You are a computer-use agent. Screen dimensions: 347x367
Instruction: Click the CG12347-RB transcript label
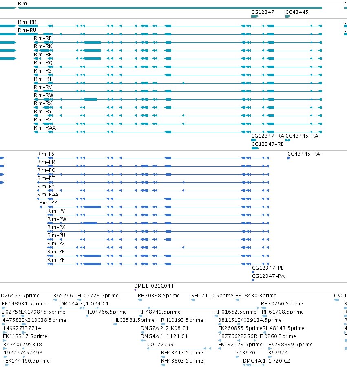(x=267, y=144)
